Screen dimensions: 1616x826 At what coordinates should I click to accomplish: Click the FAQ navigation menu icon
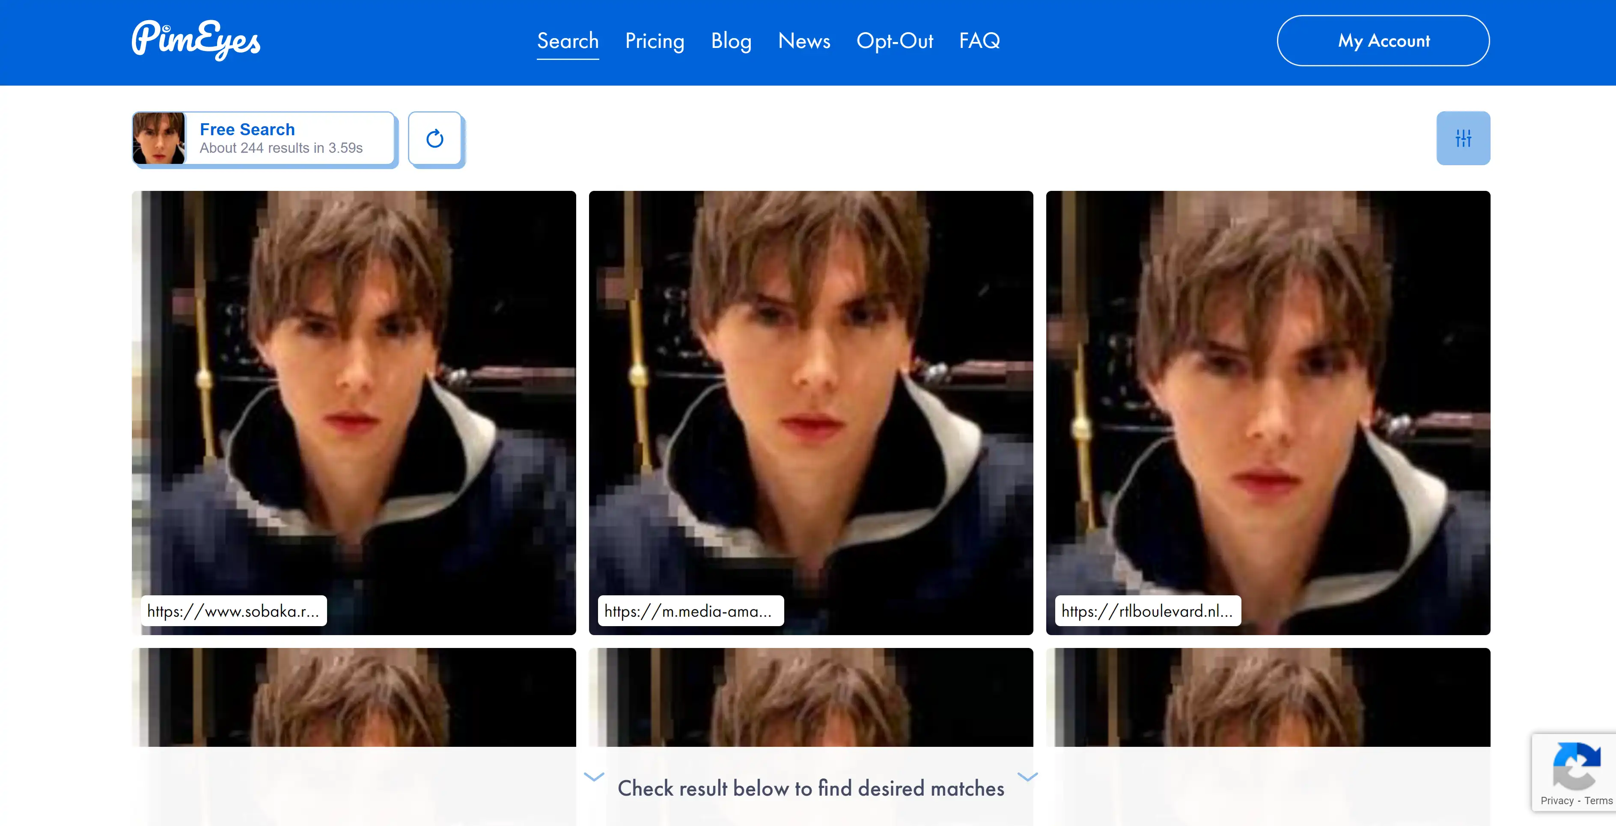980,40
